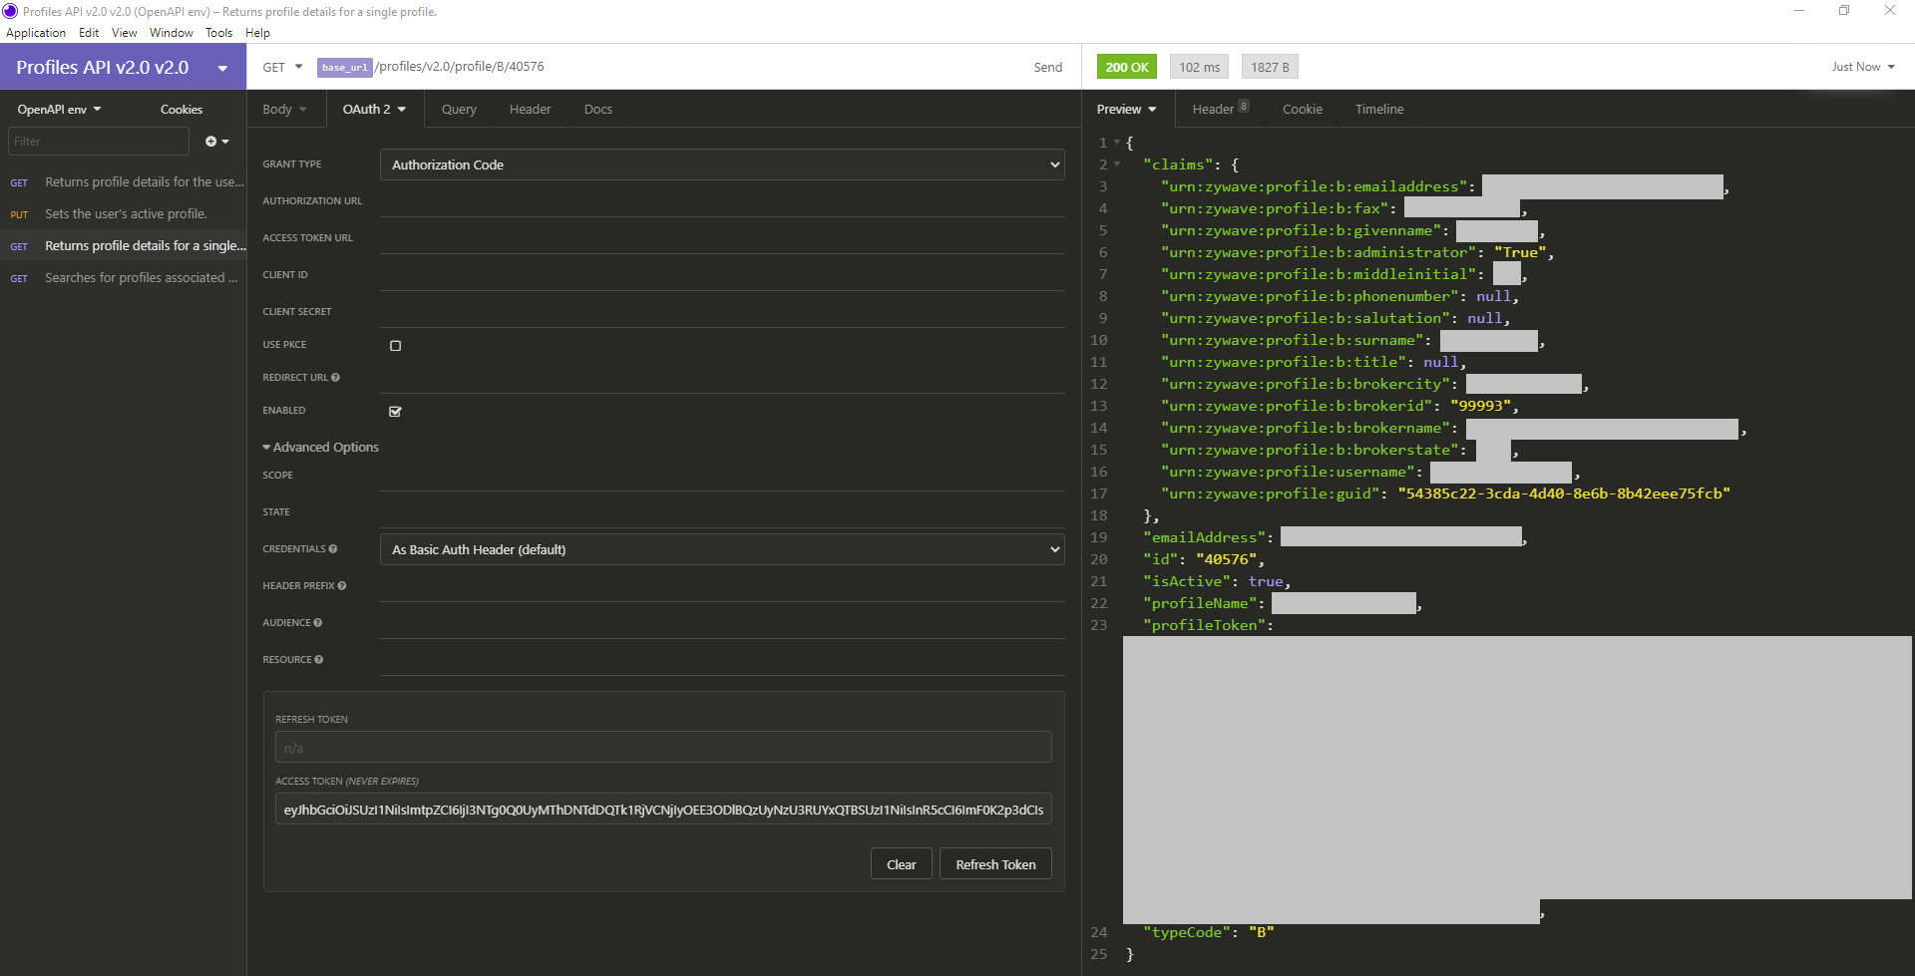Open the OAuth 2 auth dropdown
The height and width of the screenshot is (976, 1915).
[x=375, y=110]
